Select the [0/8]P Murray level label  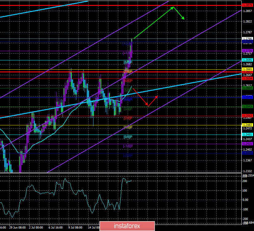128,136
